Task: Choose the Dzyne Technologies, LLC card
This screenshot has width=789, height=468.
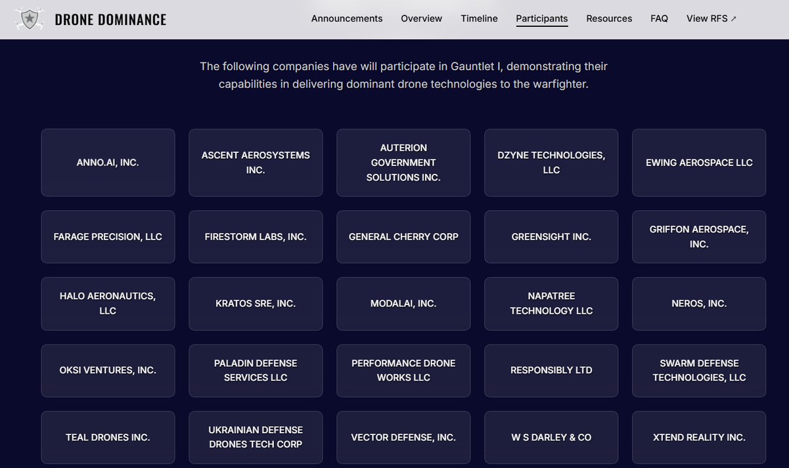Action: click(x=551, y=163)
